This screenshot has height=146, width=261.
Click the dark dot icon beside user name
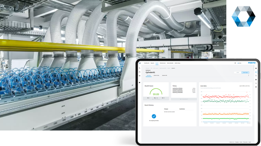coord(235,63)
